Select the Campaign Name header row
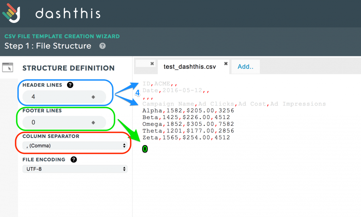 point(233,104)
